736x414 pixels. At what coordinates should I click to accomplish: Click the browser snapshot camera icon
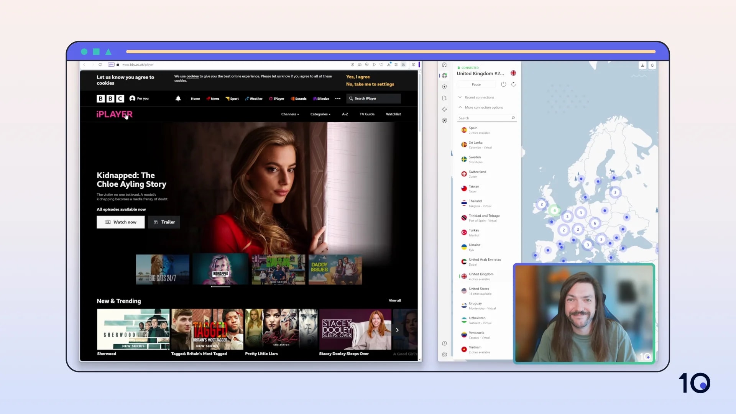pyautogui.click(x=360, y=64)
